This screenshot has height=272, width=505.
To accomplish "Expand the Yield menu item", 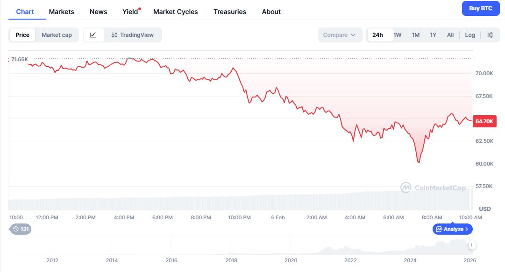I will [129, 12].
